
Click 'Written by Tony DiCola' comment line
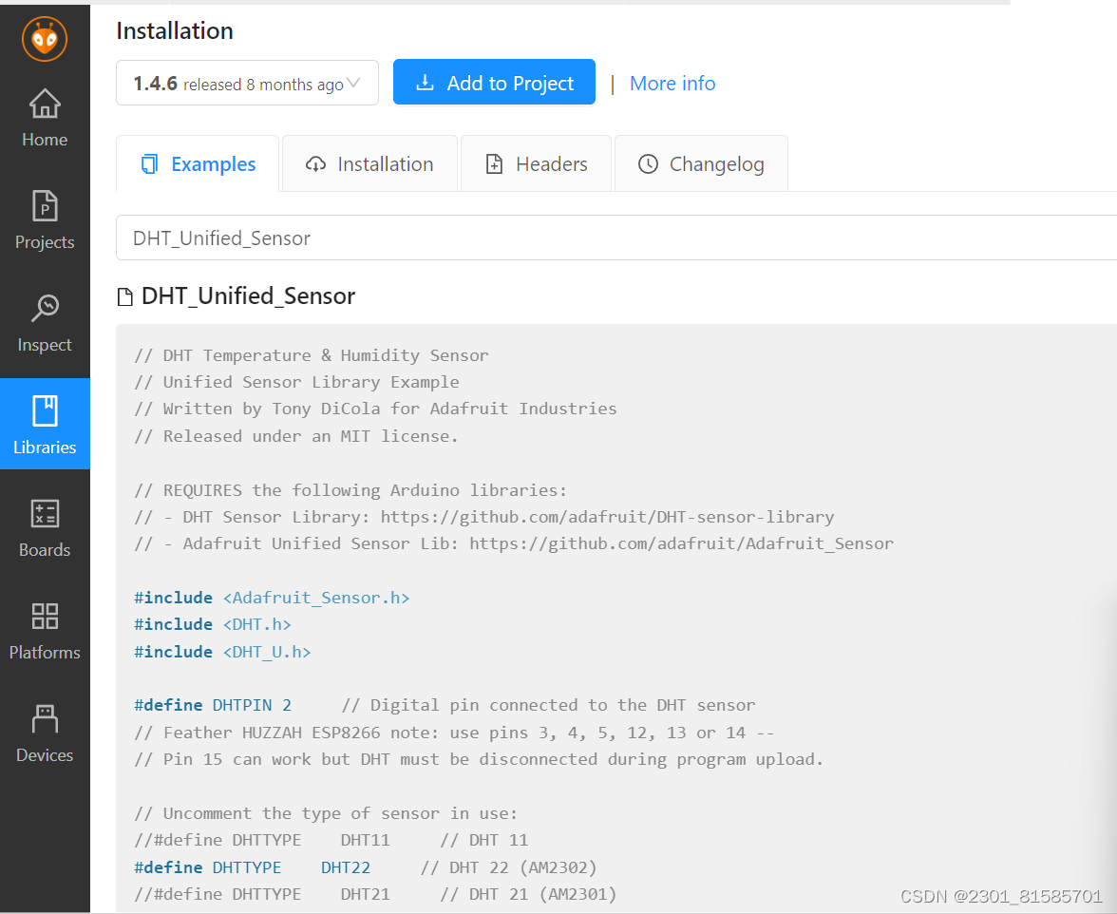tap(375, 409)
